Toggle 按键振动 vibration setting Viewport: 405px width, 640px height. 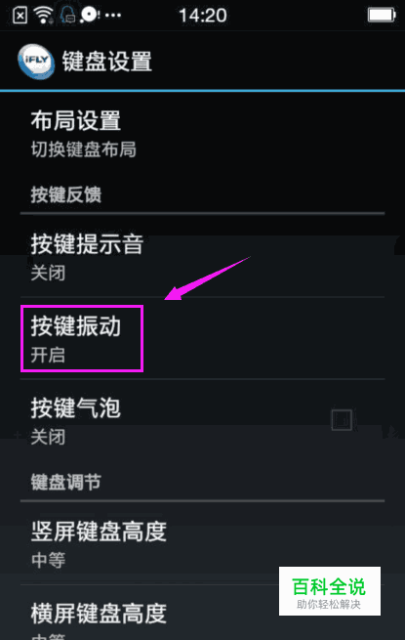click(202, 338)
